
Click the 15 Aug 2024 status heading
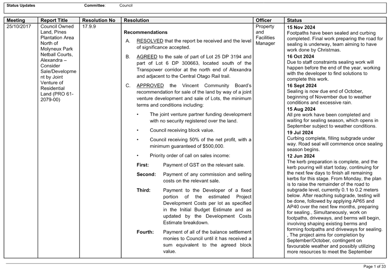pyautogui.click(x=301, y=109)
